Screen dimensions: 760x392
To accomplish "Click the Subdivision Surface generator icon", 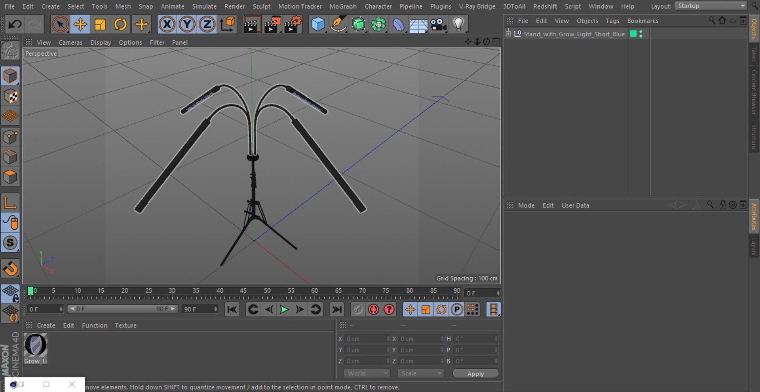I will [359, 25].
